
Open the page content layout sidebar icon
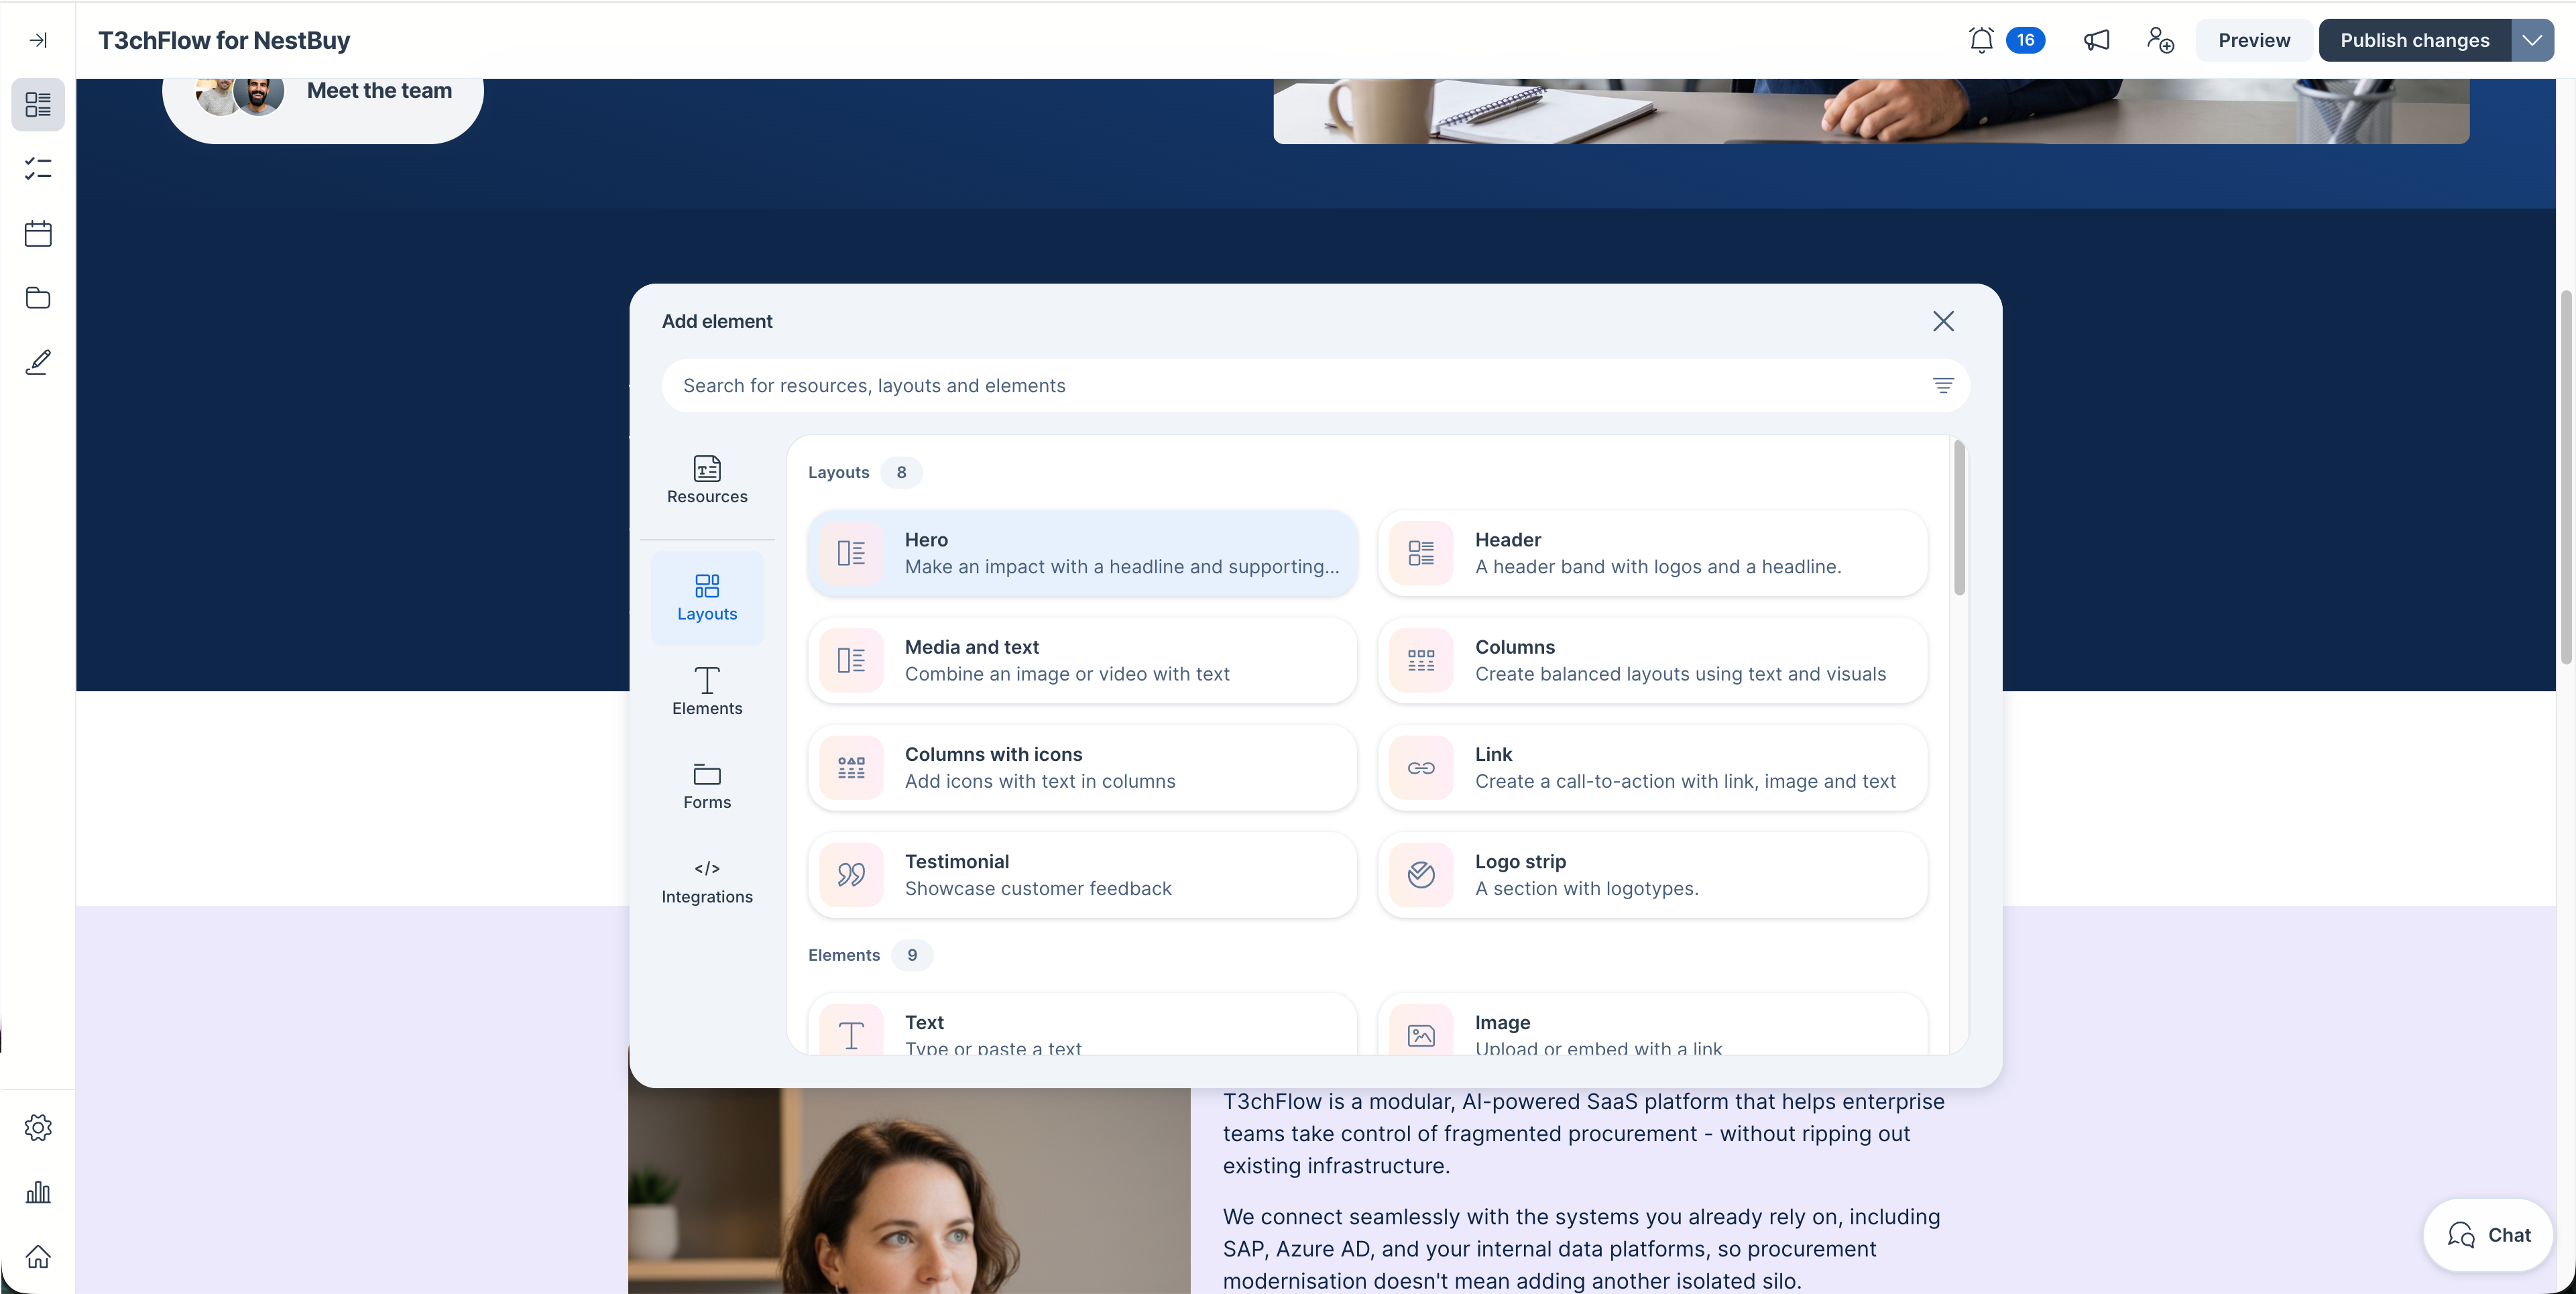tap(38, 104)
